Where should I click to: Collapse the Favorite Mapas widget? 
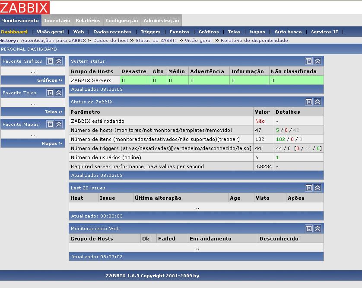coord(59,125)
